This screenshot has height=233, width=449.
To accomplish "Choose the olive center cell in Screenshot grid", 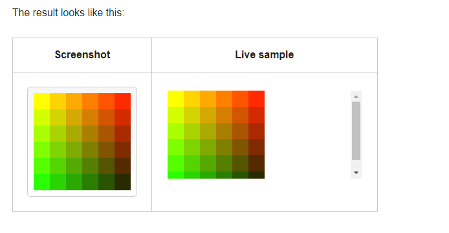I will (x=90, y=150).
